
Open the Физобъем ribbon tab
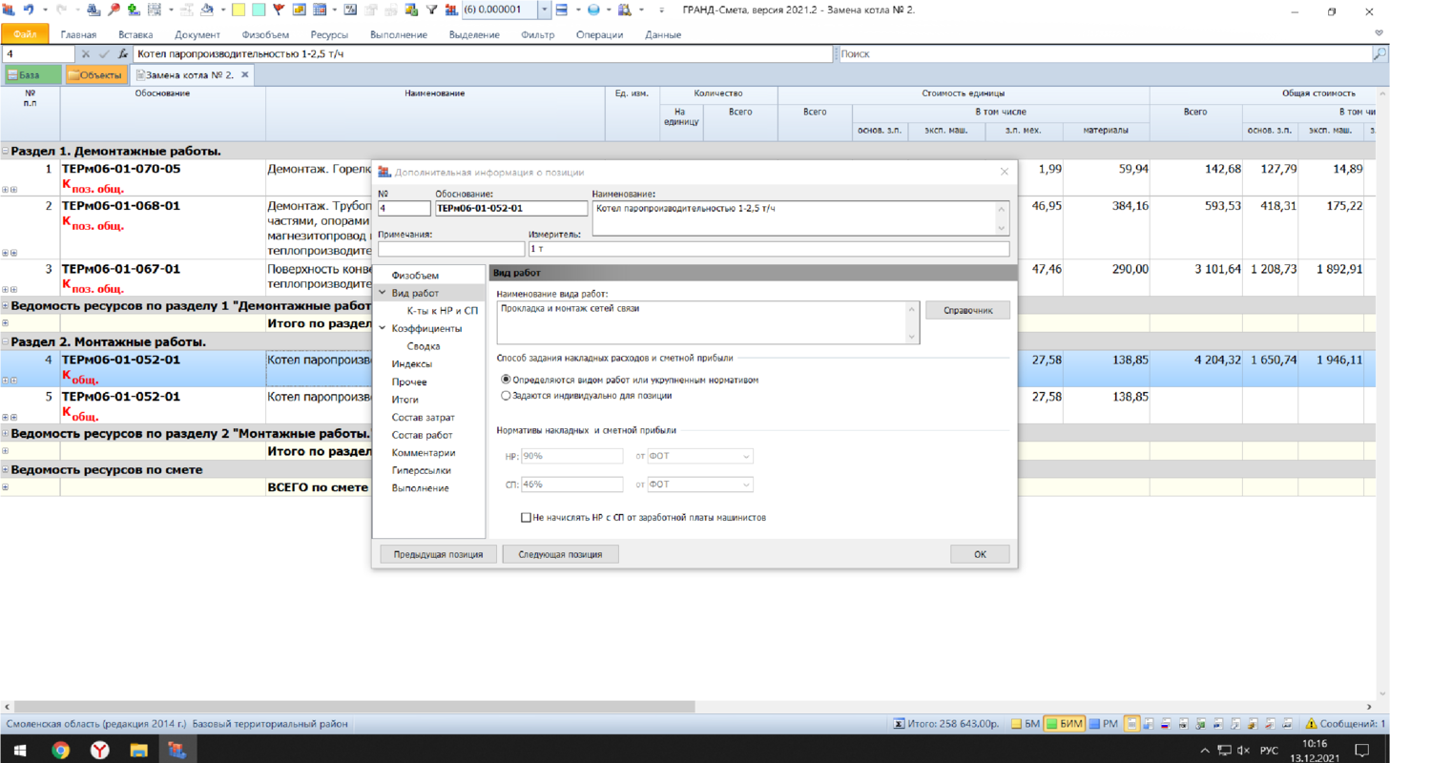click(x=265, y=35)
